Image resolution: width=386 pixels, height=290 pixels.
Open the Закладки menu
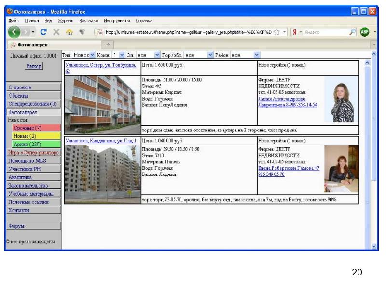tap(88, 21)
